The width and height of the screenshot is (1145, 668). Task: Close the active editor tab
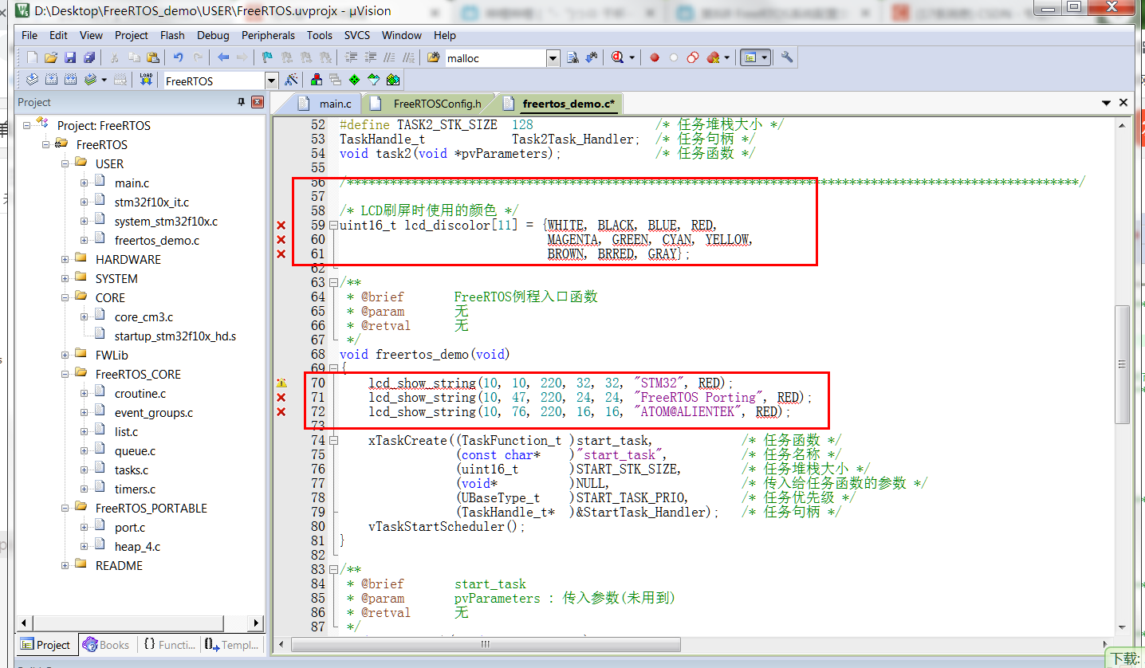pyautogui.click(x=1123, y=103)
